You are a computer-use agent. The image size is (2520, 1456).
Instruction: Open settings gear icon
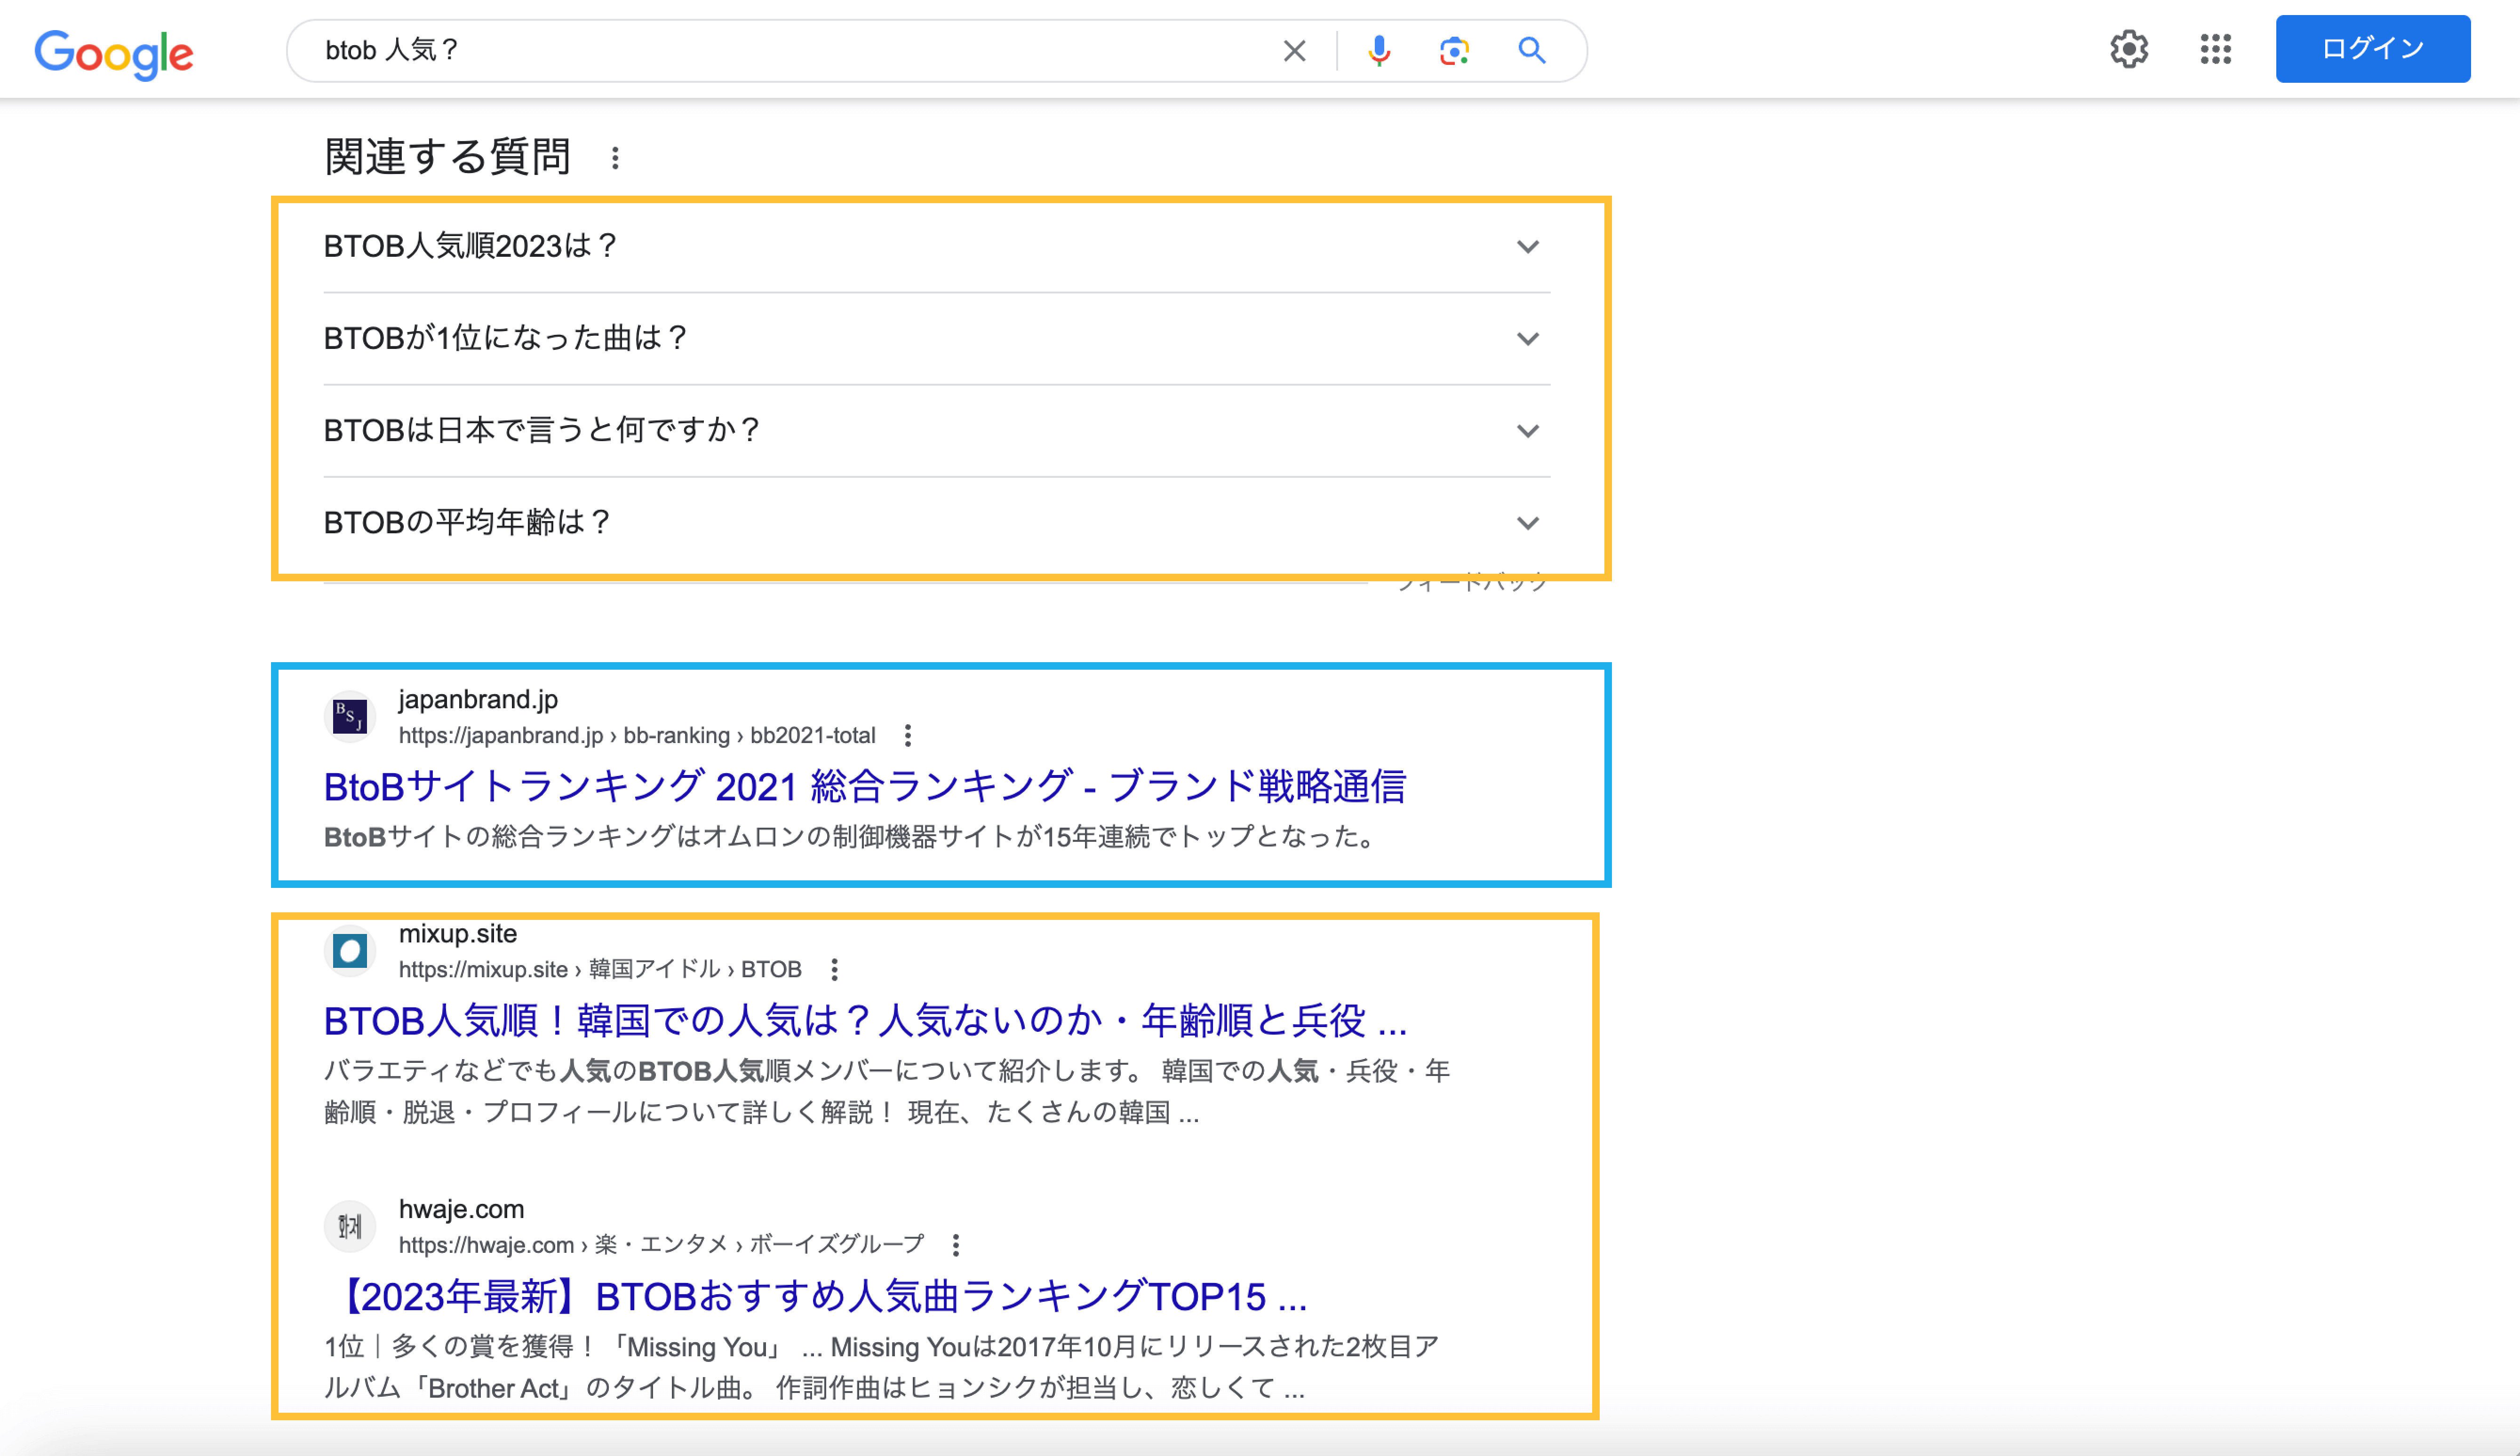tap(2129, 49)
